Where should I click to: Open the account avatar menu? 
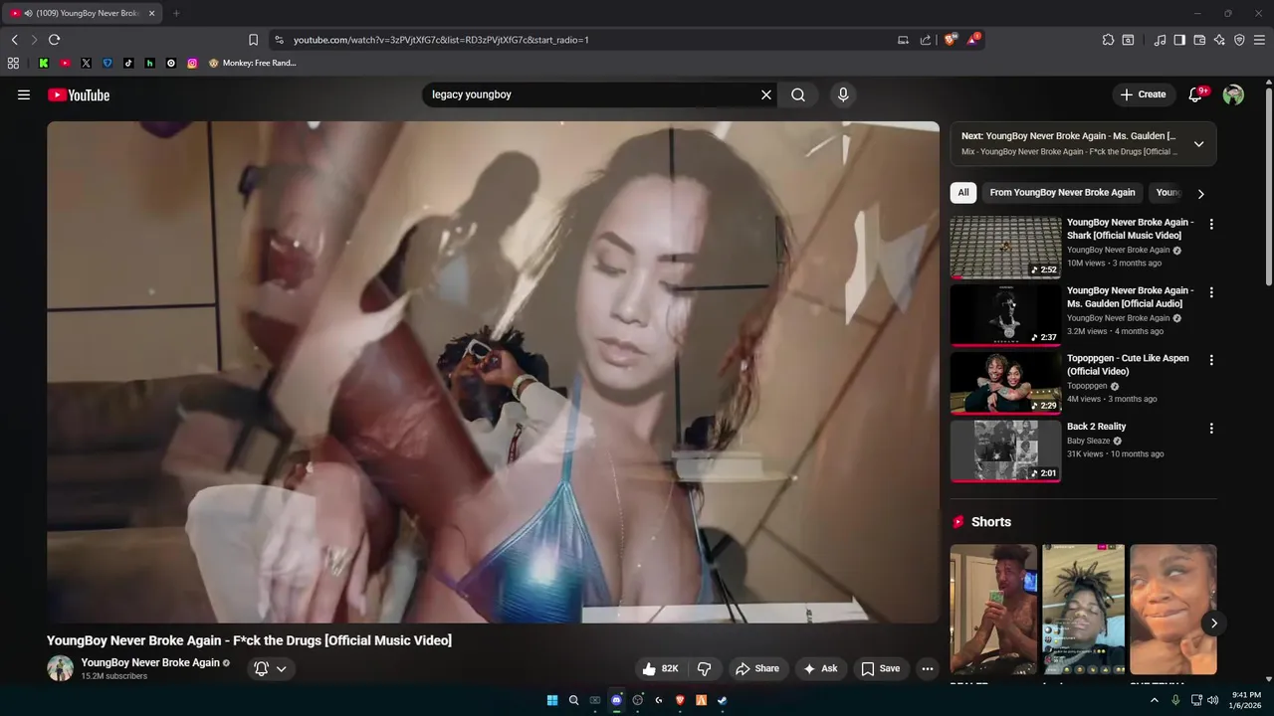(x=1233, y=94)
